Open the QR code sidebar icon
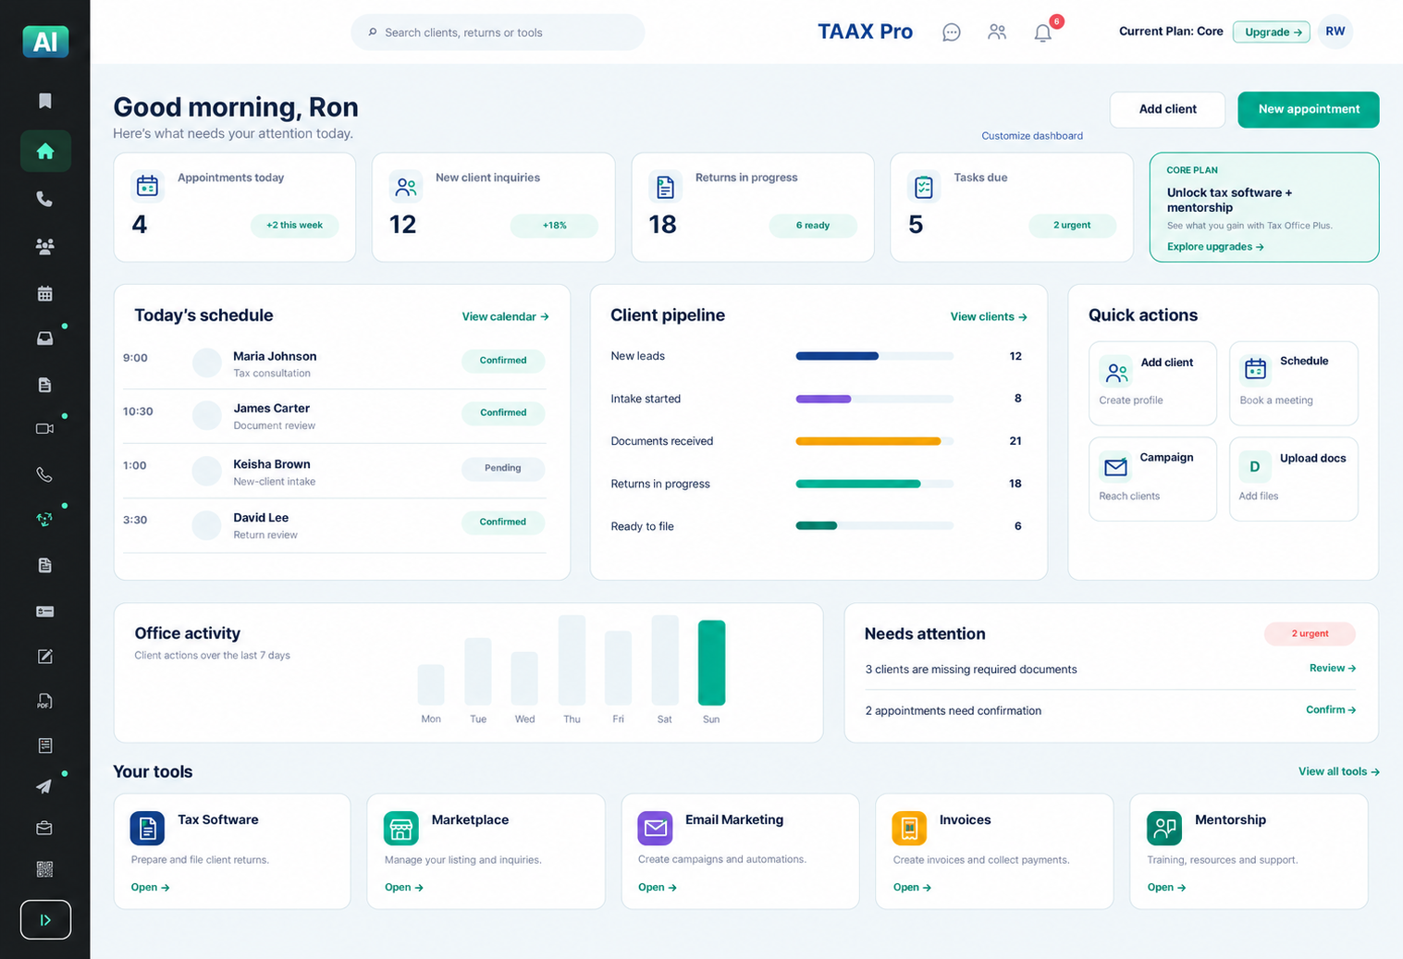1403x959 pixels. point(44,869)
